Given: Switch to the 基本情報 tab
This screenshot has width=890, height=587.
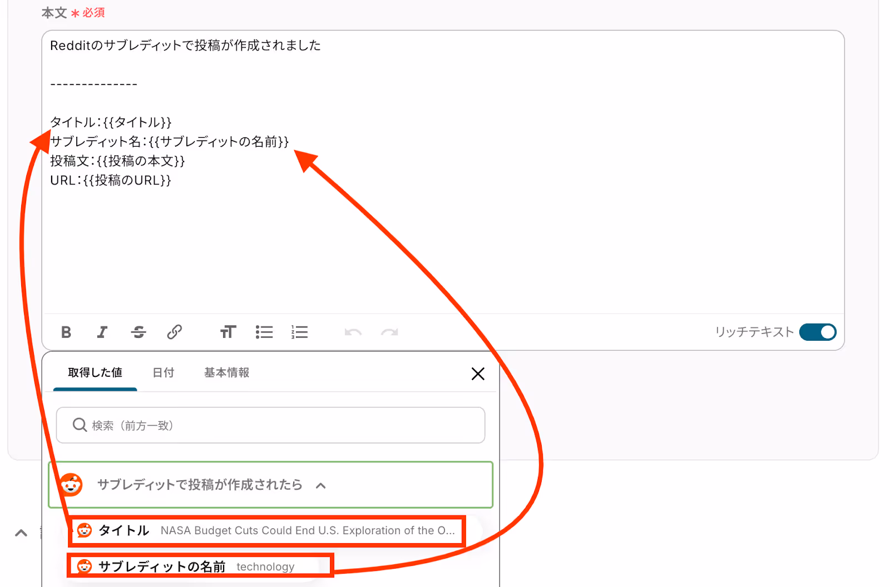Looking at the screenshot, I should (x=226, y=372).
